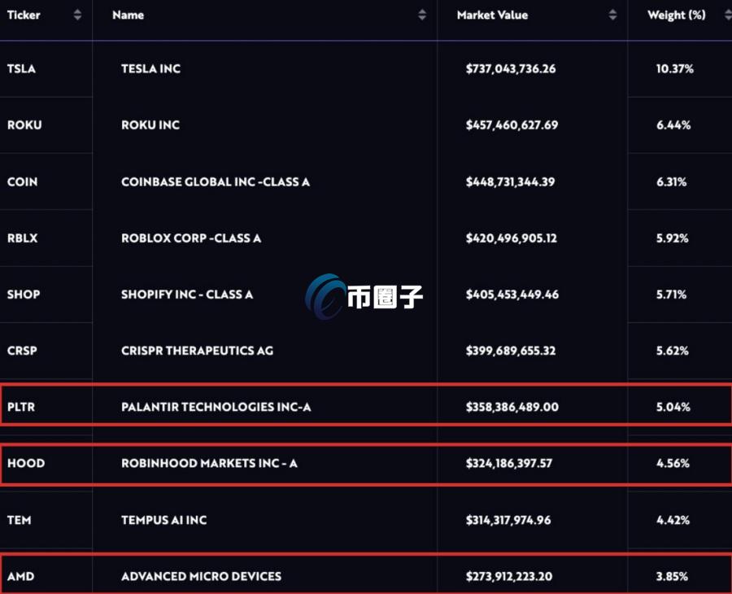Click ROBINHOOD MARKETS INC - A name
The image size is (732, 594).
[209, 463]
